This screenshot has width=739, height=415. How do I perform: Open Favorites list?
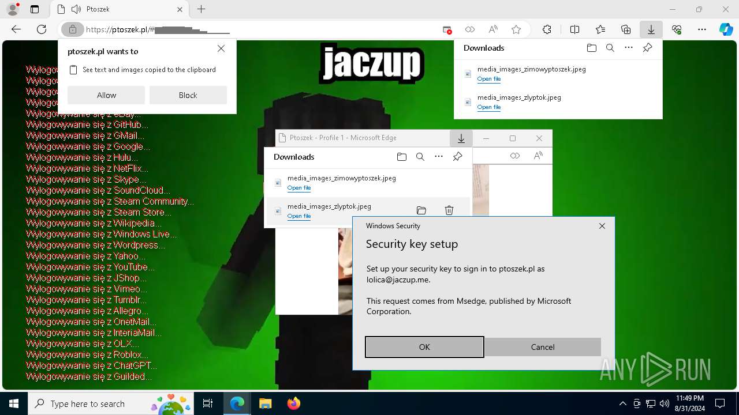600,29
